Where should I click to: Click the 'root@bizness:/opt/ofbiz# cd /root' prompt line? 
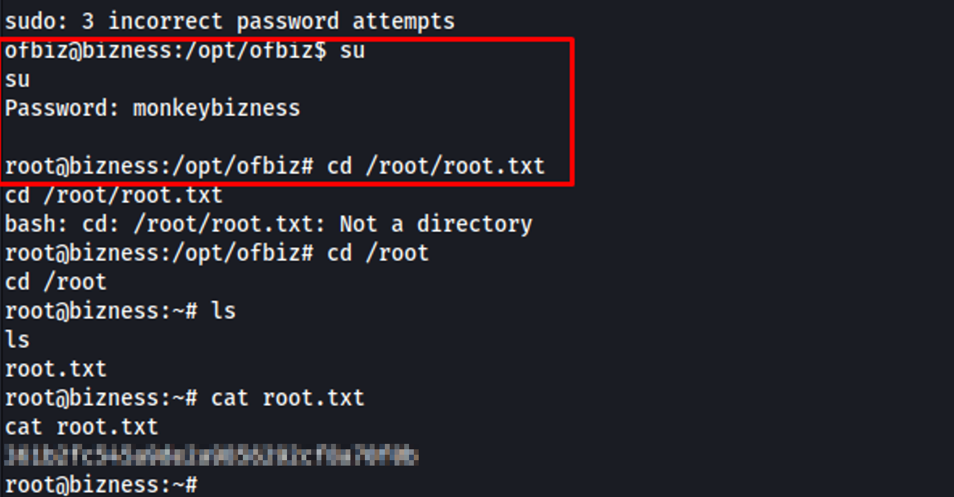(x=216, y=253)
